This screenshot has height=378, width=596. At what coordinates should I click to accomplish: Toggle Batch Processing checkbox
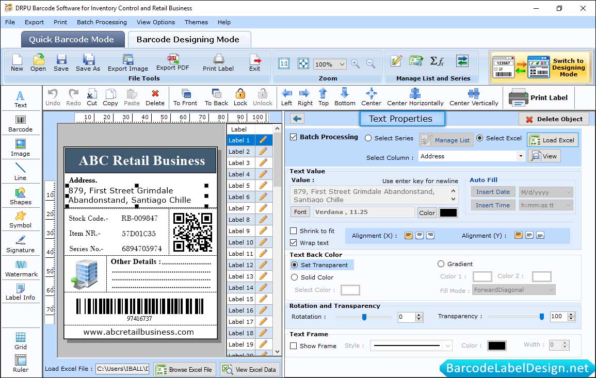click(x=294, y=137)
